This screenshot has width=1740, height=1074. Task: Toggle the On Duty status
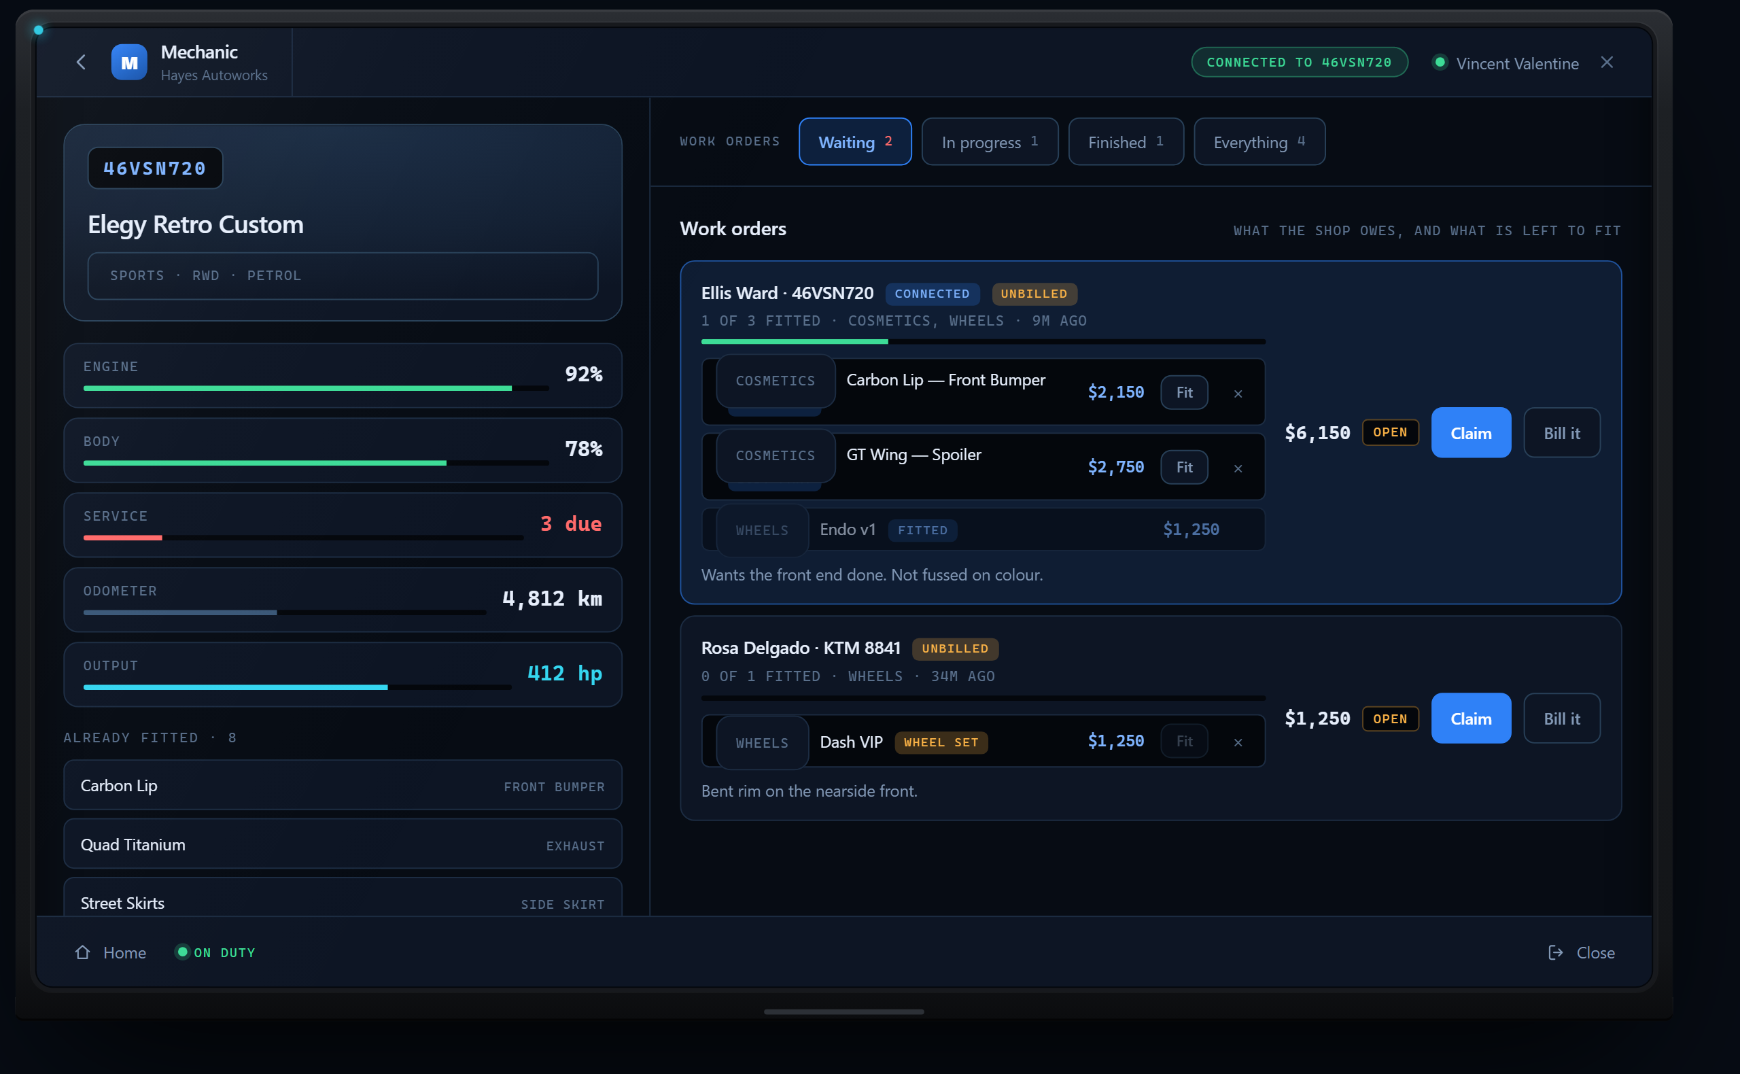tap(215, 952)
